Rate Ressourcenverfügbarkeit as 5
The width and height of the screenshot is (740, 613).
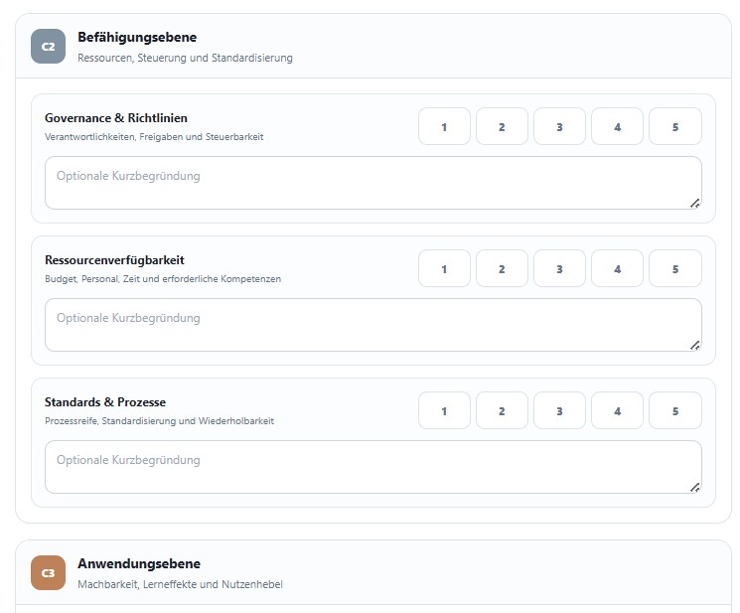point(674,268)
